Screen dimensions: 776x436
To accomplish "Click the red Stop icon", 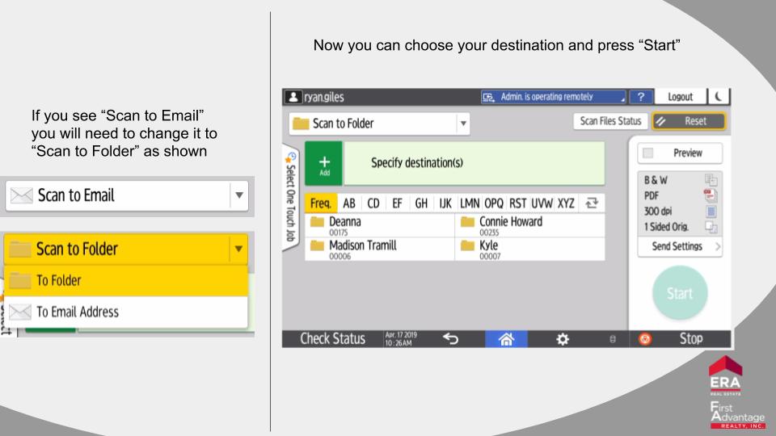I will point(645,339).
